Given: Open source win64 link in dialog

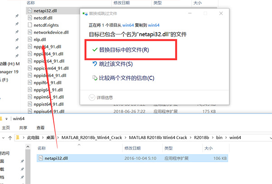Looking at the screenshot, I should tap(128, 25).
